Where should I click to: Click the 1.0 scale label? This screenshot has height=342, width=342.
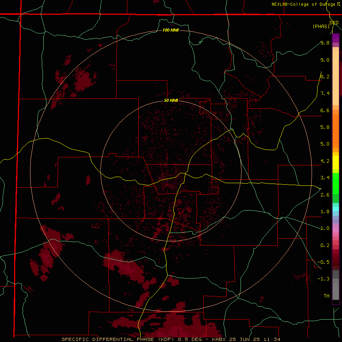(x=325, y=228)
